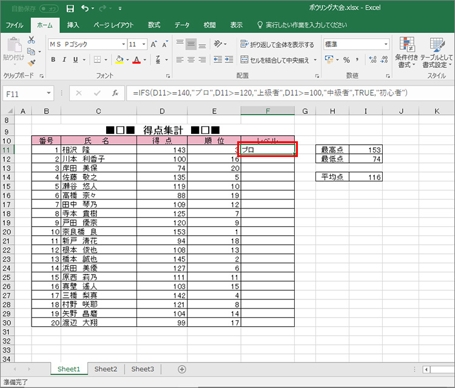The image size is (455, 388).
Task: Click the red font color swatch
Action: (x=136, y=60)
